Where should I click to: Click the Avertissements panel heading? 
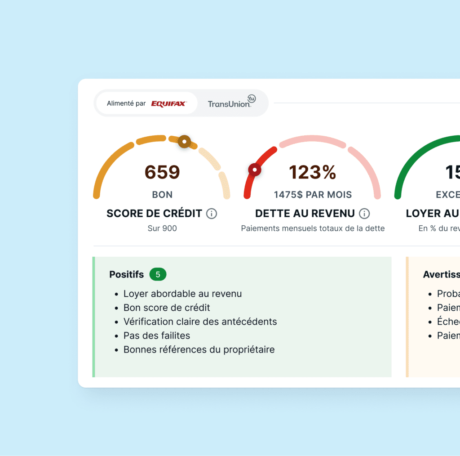[441, 274]
